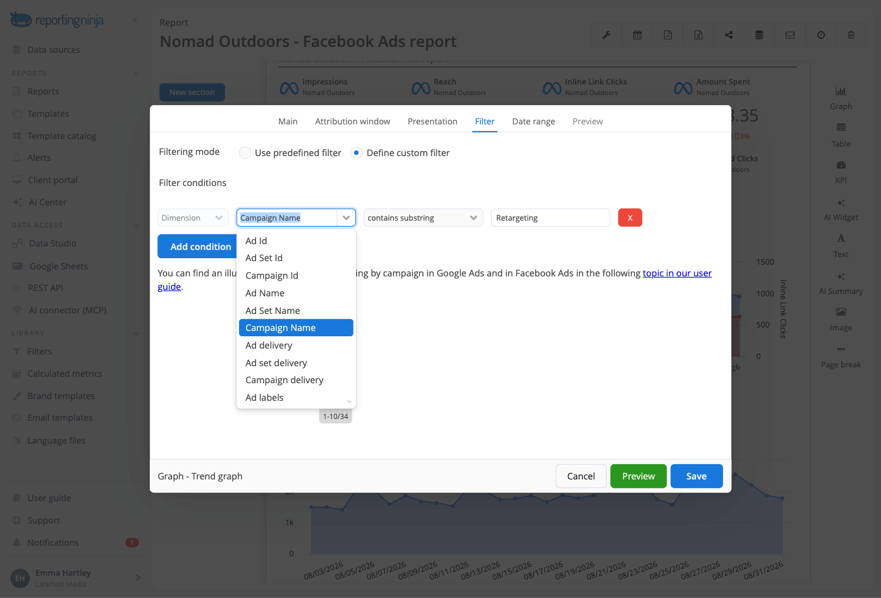Edit the Retargeting filter value field
The width and height of the screenshot is (881, 598).
550,218
